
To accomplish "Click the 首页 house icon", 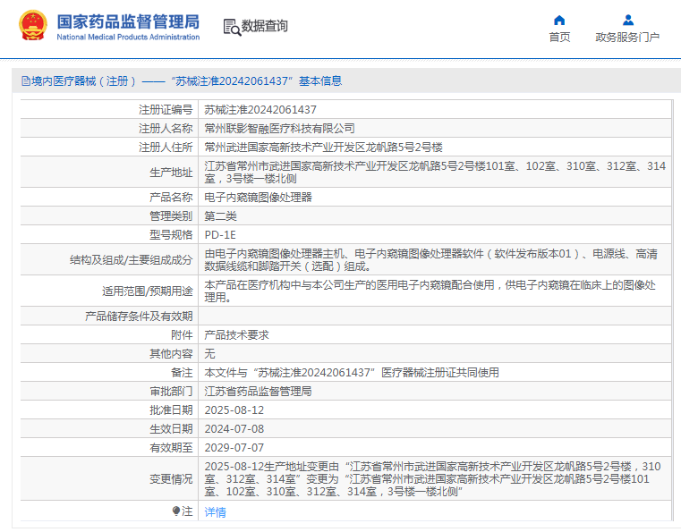I will pos(559,20).
